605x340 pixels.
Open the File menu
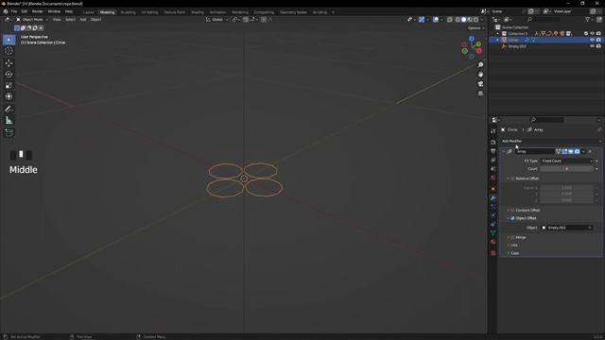tap(13, 11)
